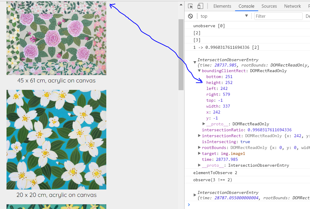
Task: Clear the console output
Action: coord(190,16)
